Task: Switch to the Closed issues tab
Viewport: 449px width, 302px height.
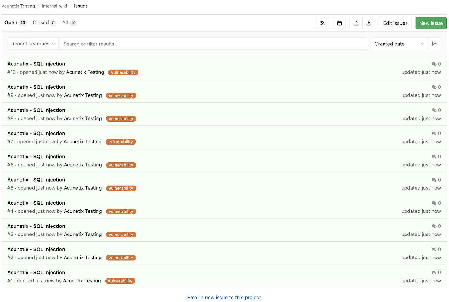Action: point(44,23)
